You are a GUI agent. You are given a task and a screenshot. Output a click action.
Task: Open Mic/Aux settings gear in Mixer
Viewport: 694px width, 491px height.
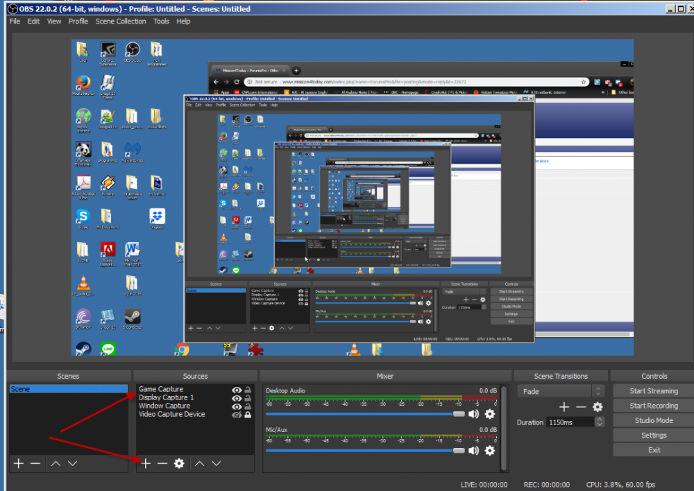pos(490,451)
